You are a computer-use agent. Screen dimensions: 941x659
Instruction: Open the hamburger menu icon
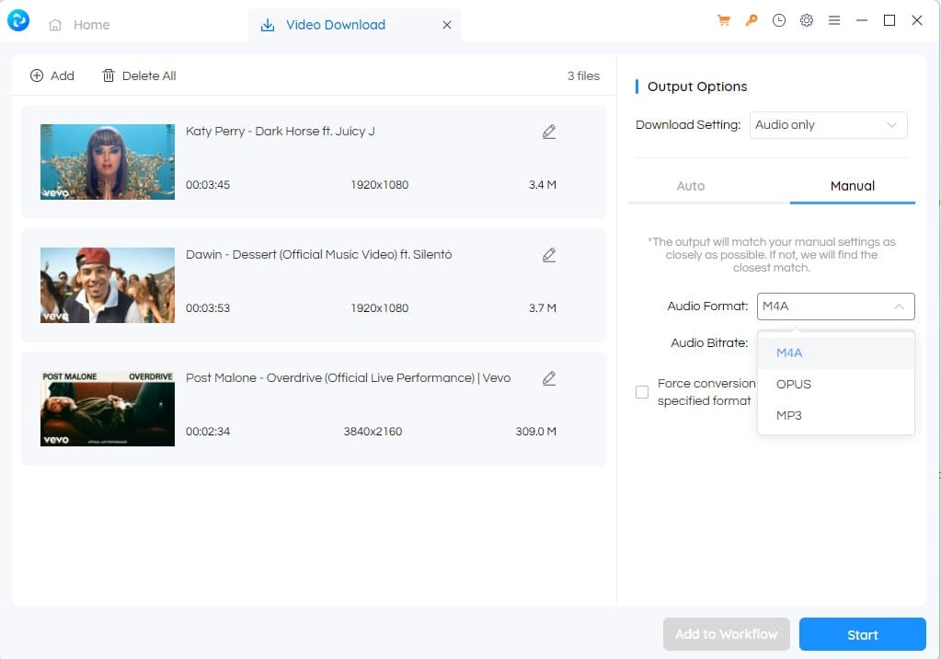pos(834,21)
